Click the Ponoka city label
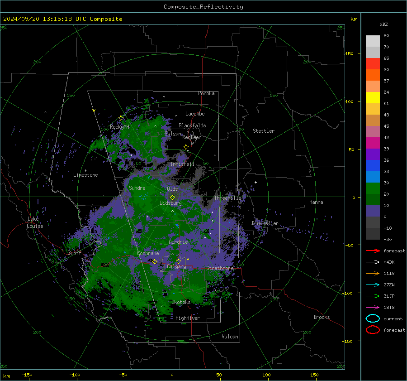407x381 pixels. click(x=206, y=93)
